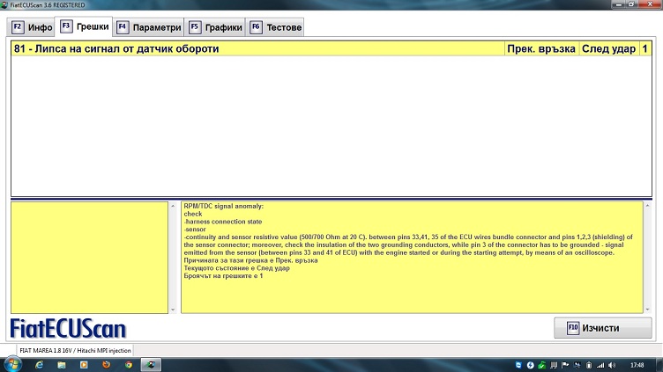Launch Firefox from the taskbar
Viewport: 663px width, 372px height.
point(106,363)
